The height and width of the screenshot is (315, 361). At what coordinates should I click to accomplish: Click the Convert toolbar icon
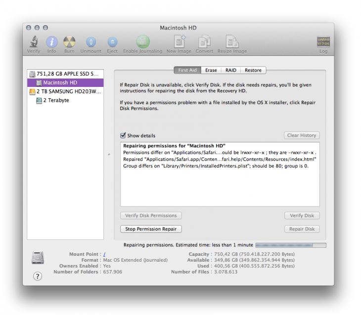(204, 41)
